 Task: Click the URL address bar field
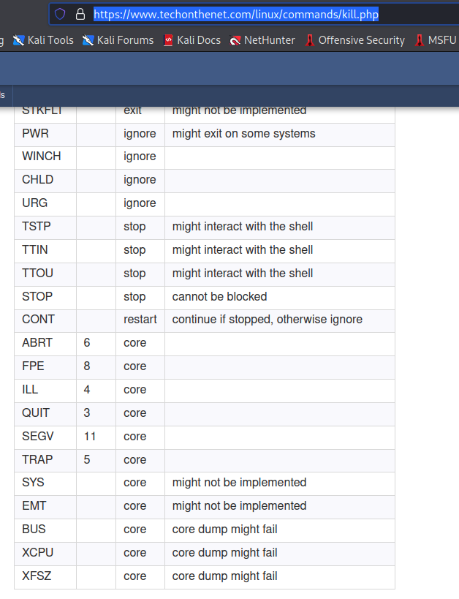(254, 14)
